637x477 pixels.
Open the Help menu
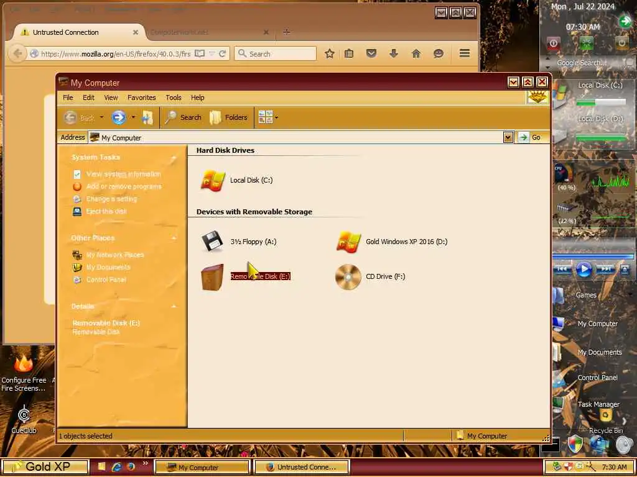[197, 98]
